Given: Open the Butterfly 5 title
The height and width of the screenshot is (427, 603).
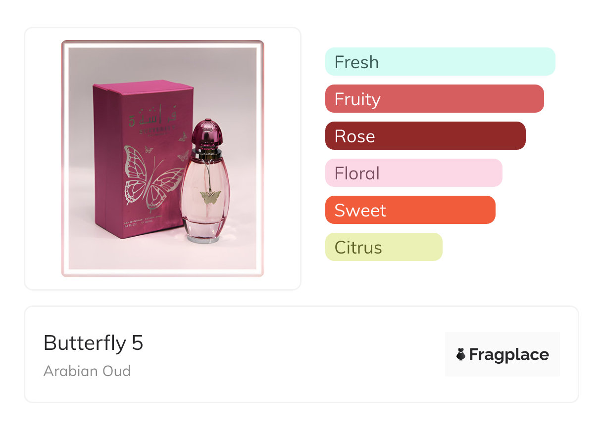Looking at the screenshot, I should point(93,342).
